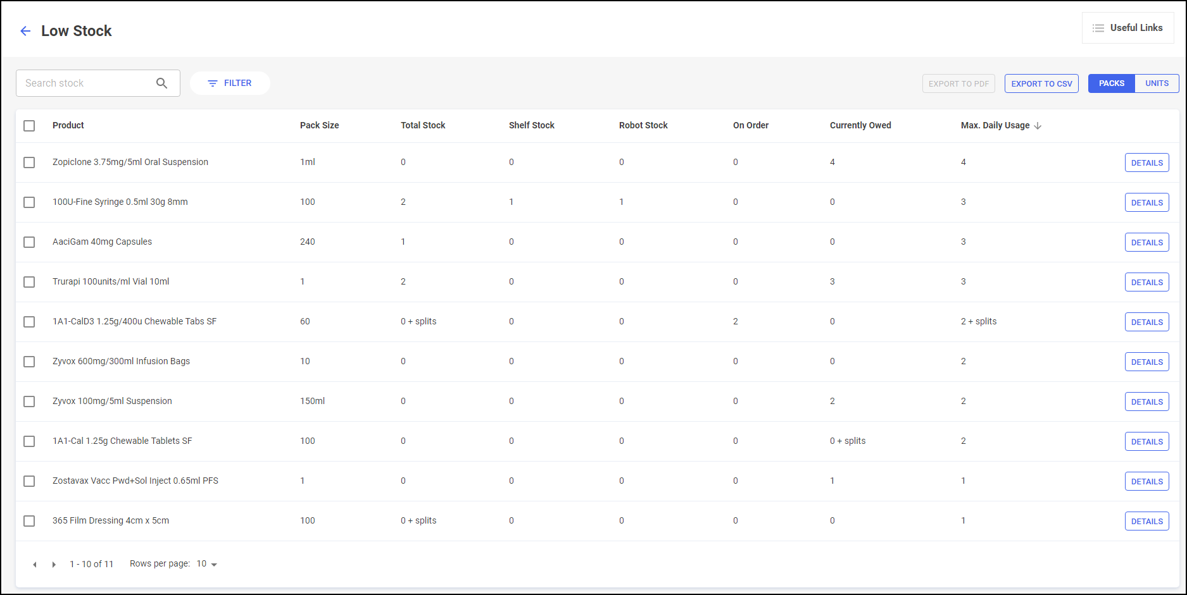Export the list to CSV
The width and height of the screenshot is (1187, 595).
[x=1041, y=83]
